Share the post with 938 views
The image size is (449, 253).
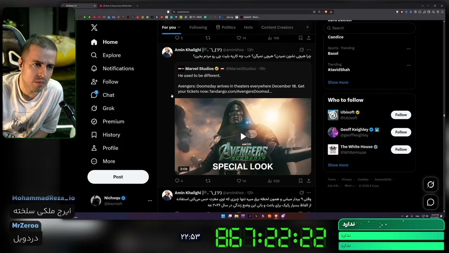point(309,181)
